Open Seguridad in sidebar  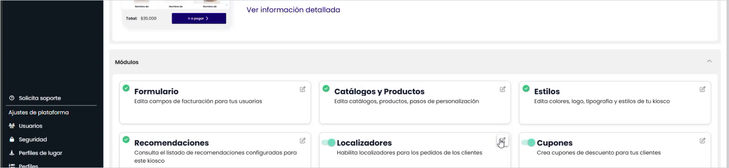32,139
